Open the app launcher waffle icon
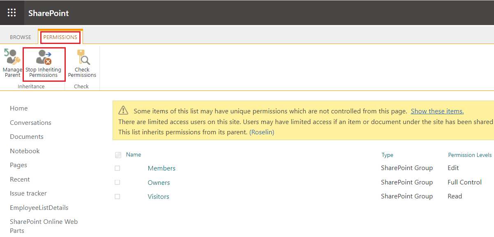 [12, 13]
